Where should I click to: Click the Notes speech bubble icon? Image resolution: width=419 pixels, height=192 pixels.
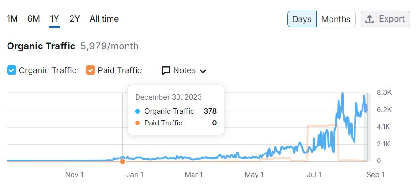tap(166, 70)
